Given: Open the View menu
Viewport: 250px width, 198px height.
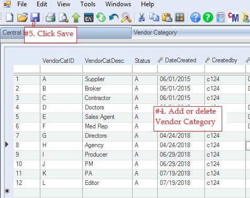Looking at the screenshot, I should click(x=63, y=4).
